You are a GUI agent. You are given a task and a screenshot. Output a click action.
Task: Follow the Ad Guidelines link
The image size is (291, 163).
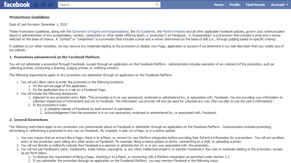pyautogui.click(x=145, y=31)
